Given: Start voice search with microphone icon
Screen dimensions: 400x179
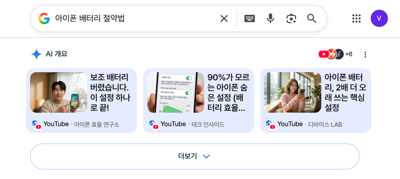Looking at the screenshot, I should click(270, 18).
